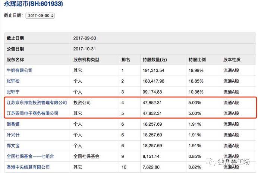Select the 持股数量(万) column header
The width and height of the screenshot is (258, 173).
(x=155, y=60)
